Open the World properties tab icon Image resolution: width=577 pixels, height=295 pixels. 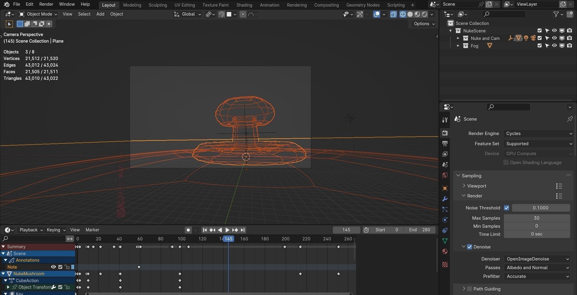point(445,175)
